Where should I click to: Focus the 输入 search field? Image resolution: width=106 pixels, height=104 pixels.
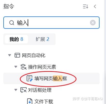51,23
